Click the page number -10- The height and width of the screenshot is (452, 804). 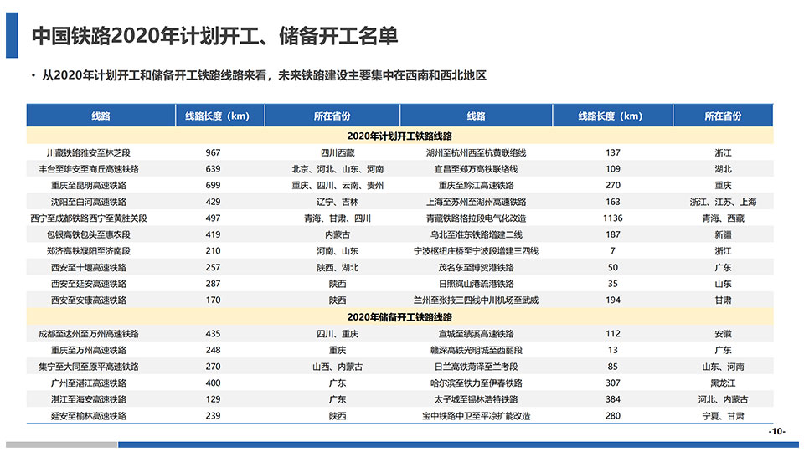(776, 432)
